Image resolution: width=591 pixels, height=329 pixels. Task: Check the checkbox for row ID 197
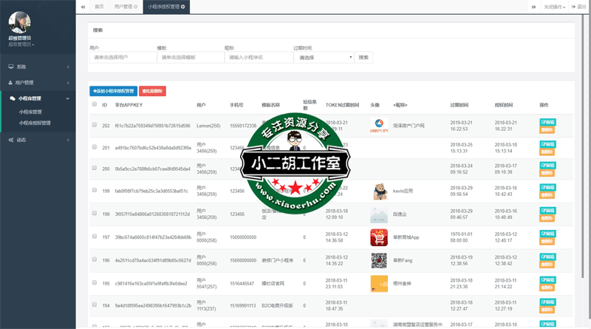pos(95,237)
